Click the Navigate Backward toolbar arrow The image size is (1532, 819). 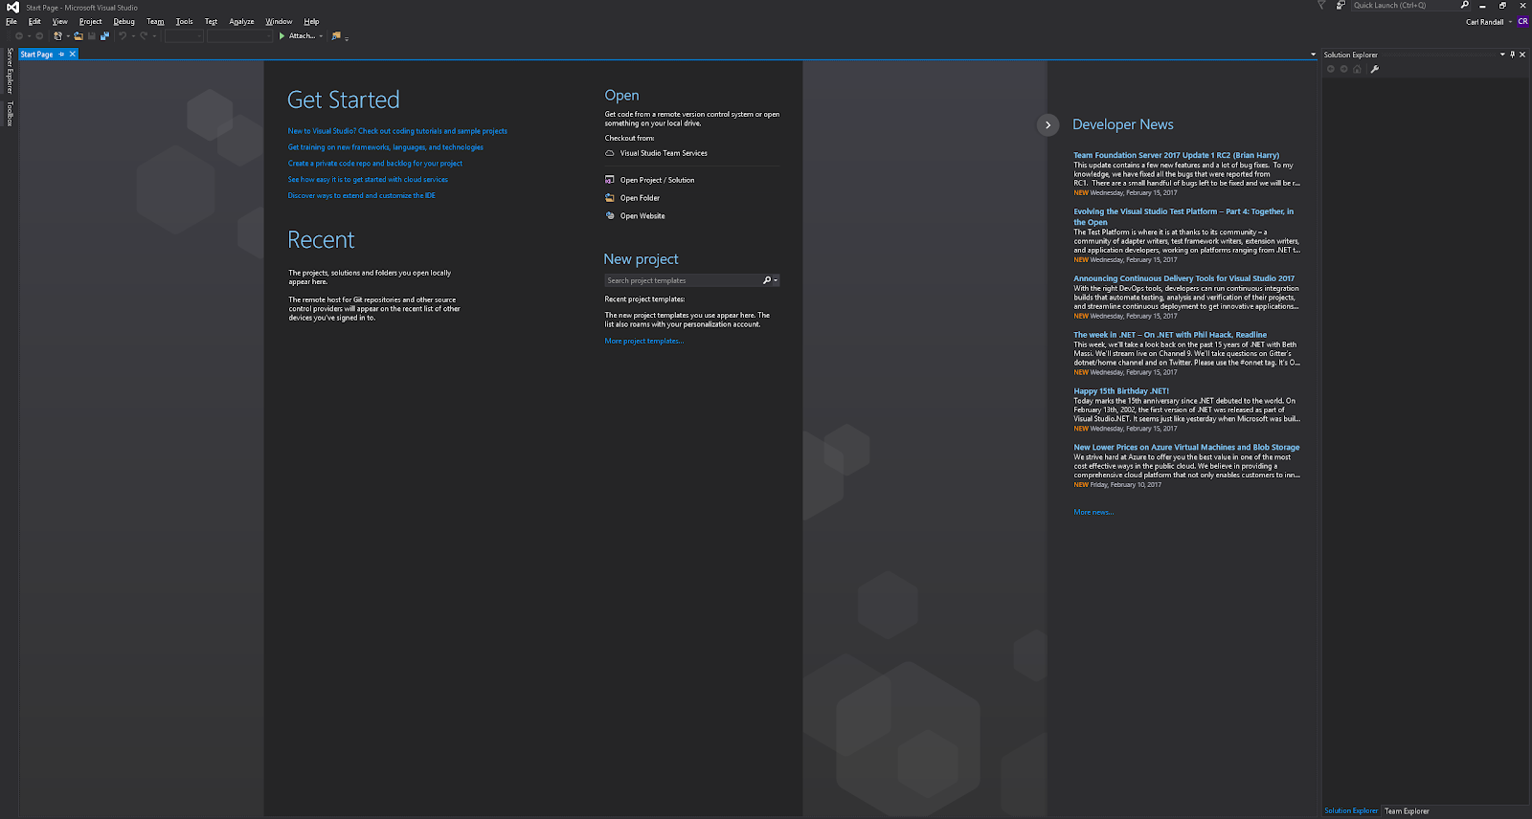pyautogui.click(x=18, y=36)
